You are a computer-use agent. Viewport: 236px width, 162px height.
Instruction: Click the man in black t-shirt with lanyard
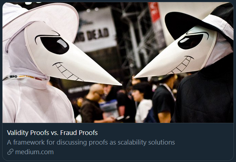pos(164,99)
